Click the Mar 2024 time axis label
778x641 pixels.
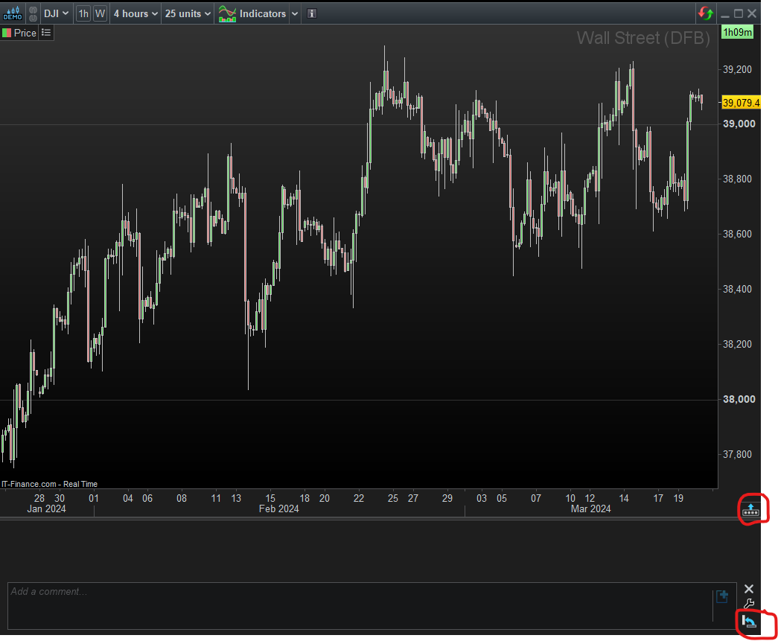click(590, 509)
